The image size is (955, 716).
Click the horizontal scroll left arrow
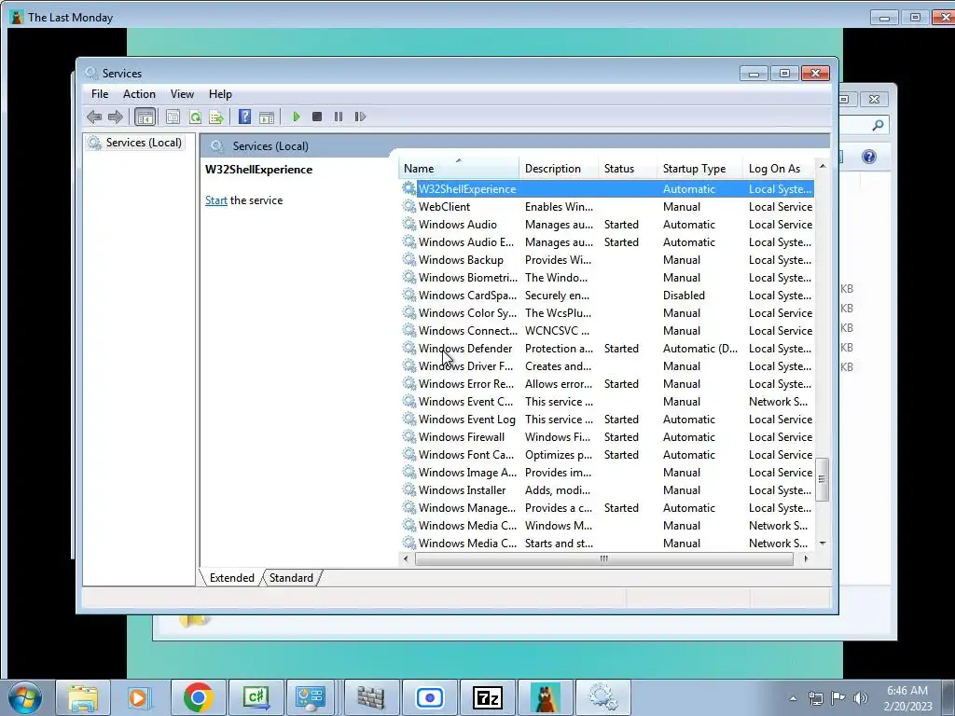407,559
